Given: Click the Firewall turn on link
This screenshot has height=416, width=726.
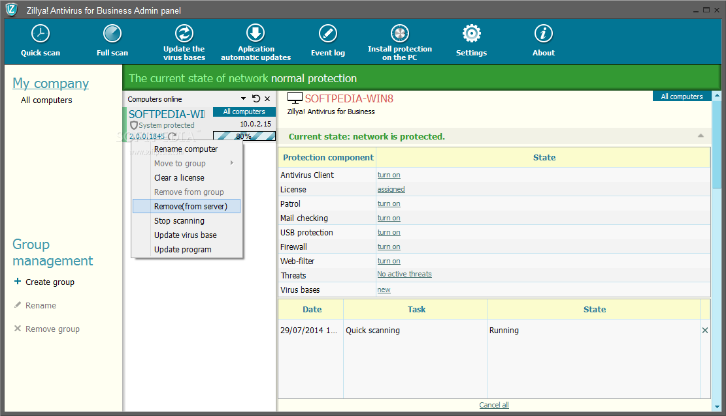Looking at the screenshot, I should (x=388, y=246).
